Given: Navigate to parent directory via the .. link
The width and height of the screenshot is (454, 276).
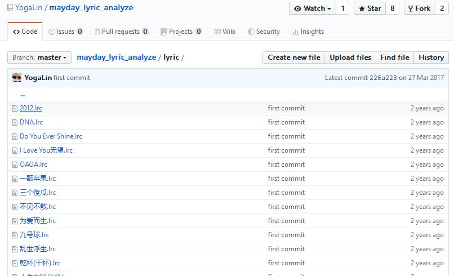Looking at the screenshot, I should point(23,95).
